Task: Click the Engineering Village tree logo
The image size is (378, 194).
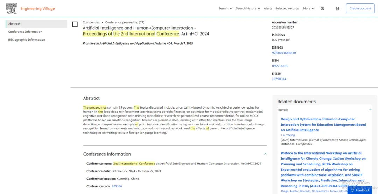Action: (11, 9)
